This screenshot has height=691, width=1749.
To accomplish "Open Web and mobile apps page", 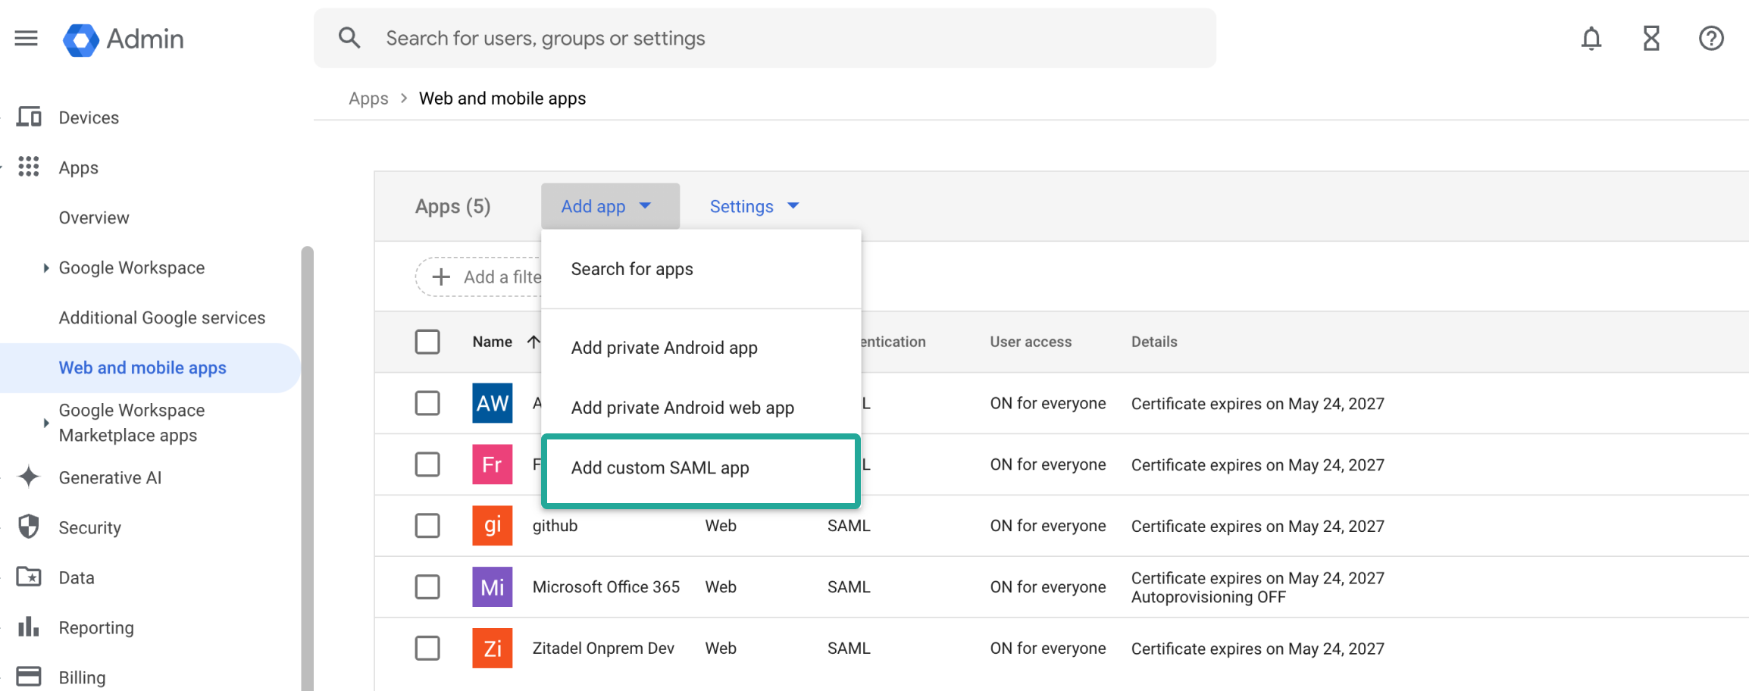I will [142, 367].
